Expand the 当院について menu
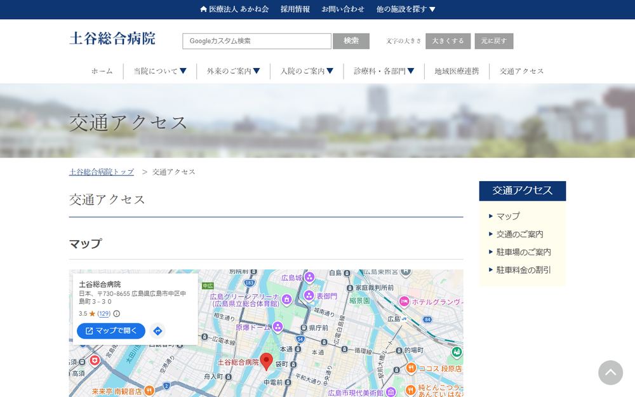The height and width of the screenshot is (397, 635). [160, 71]
